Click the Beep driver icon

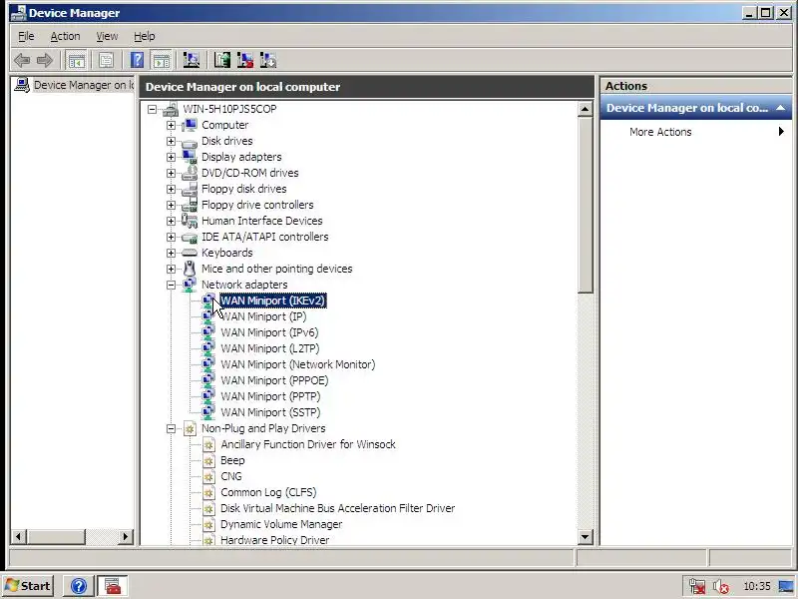[208, 460]
